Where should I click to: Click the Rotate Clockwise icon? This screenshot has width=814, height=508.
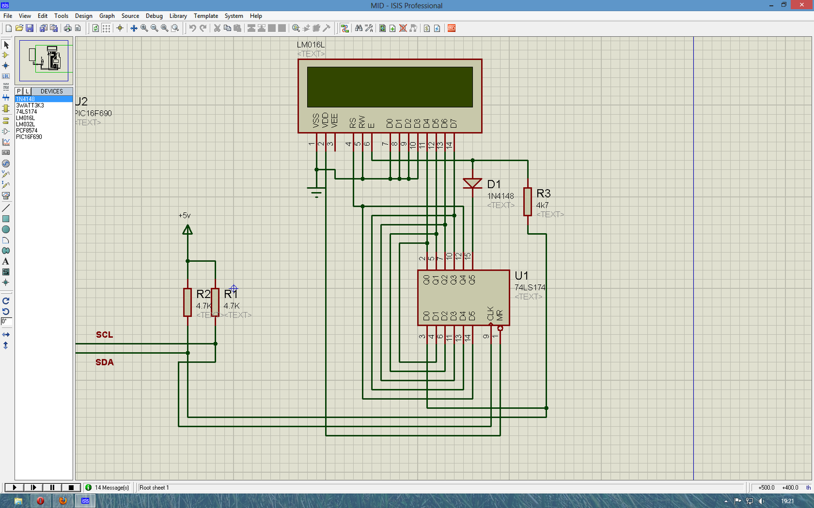click(x=6, y=301)
